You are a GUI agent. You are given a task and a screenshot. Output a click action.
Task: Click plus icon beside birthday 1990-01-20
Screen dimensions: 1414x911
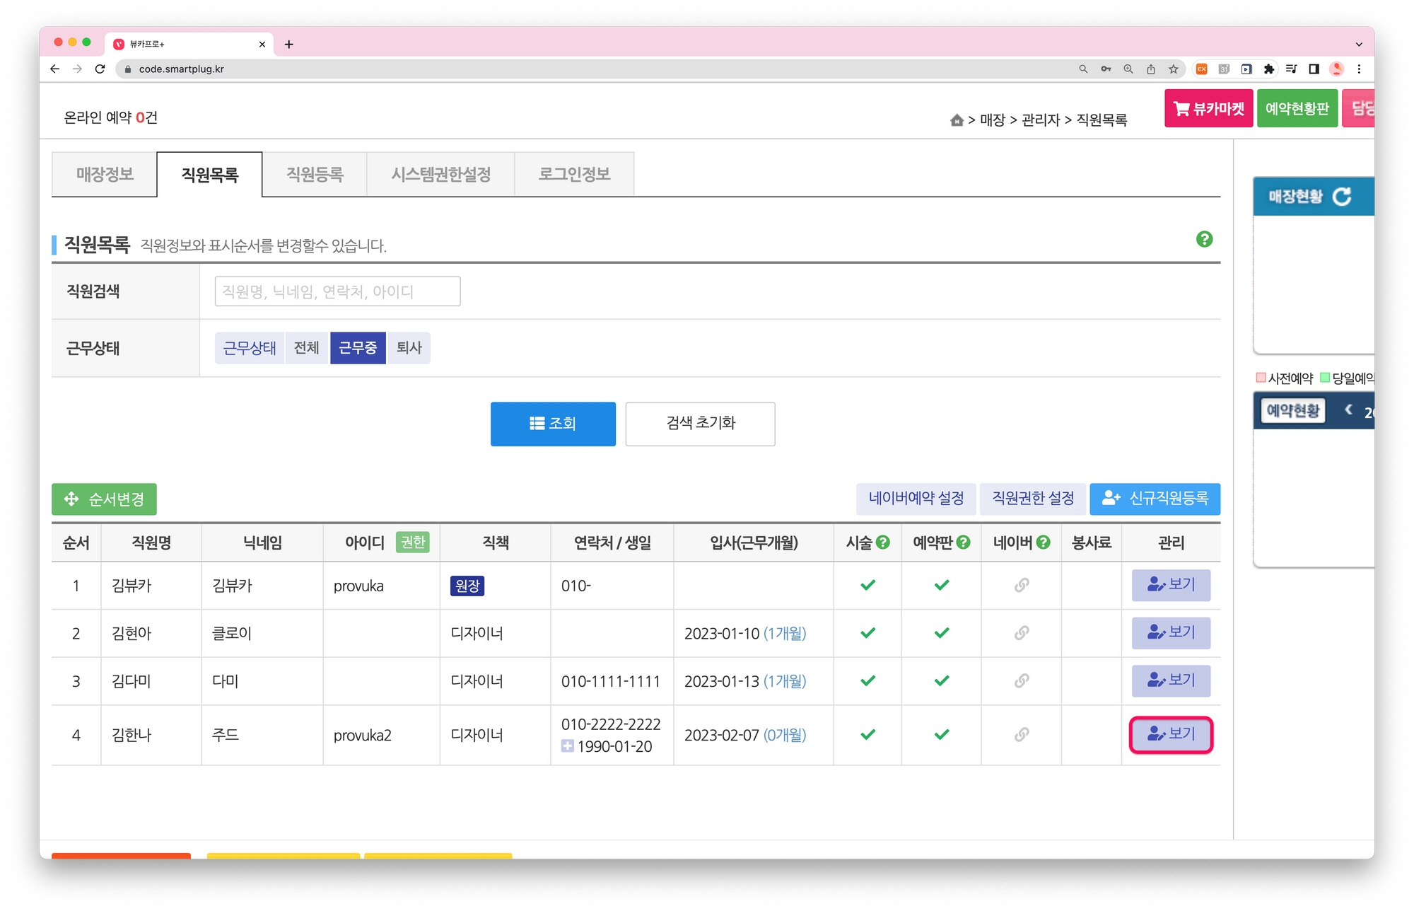click(567, 745)
